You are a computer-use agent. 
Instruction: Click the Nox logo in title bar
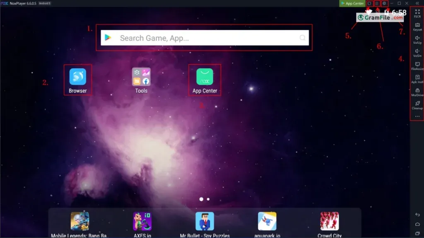click(4, 3)
